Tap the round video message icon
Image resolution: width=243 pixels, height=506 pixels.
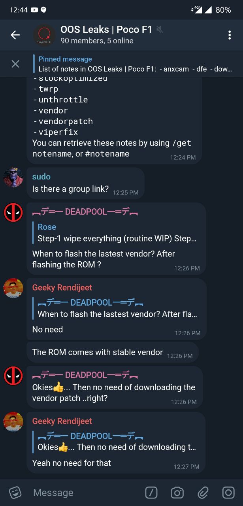(228, 493)
